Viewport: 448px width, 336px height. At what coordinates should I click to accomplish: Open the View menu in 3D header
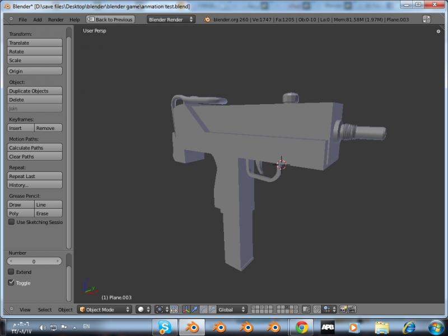pyautogui.click(x=25, y=310)
